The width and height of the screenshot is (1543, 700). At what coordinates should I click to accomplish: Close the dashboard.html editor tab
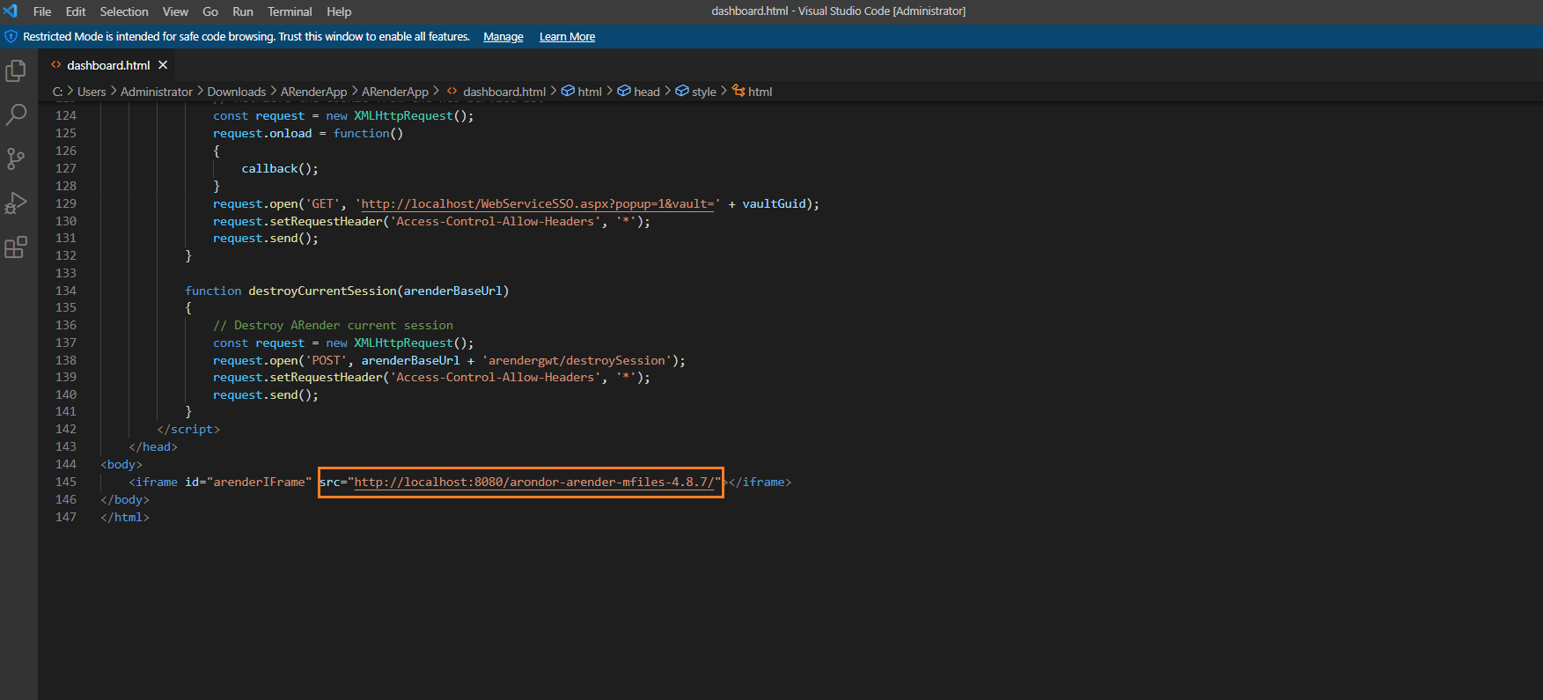click(x=163, y=65)
